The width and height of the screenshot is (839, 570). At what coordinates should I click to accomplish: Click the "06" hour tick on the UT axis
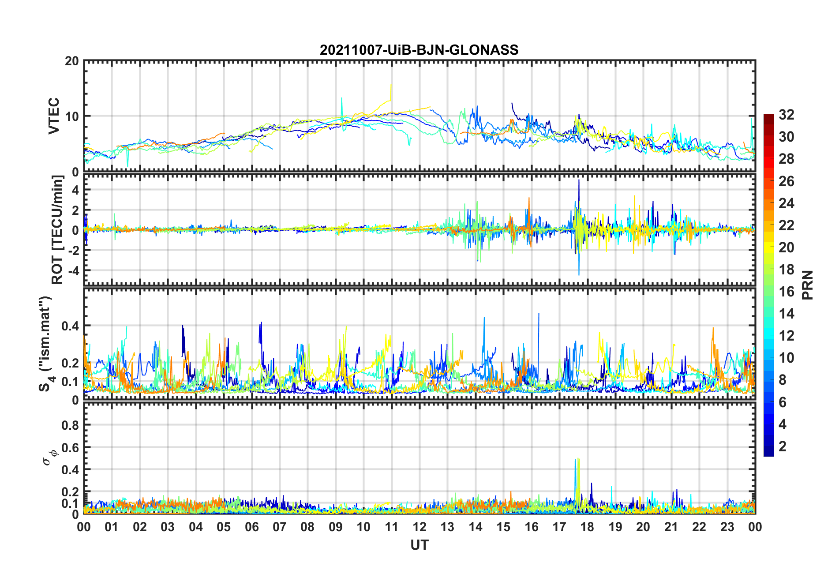[252, 527]
